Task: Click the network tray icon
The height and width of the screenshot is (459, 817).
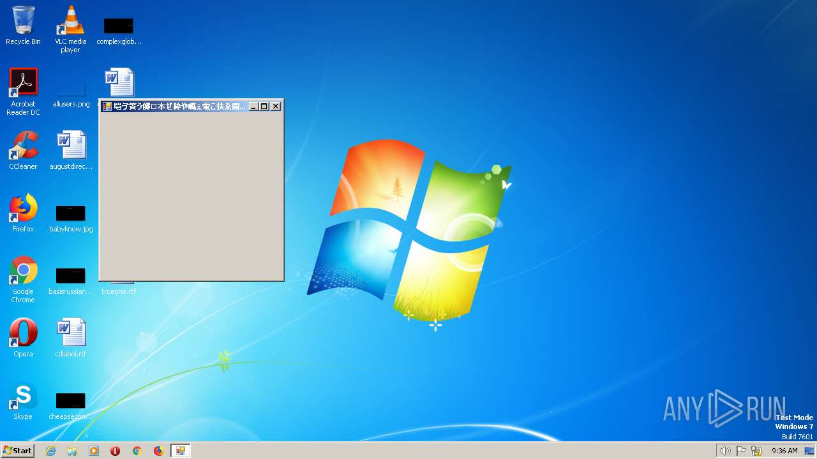Action: tap(756, 451)
